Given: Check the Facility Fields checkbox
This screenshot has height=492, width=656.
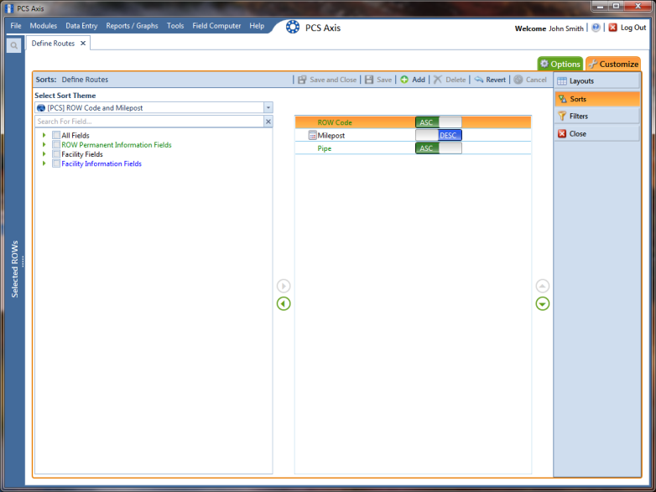Looking at the screenshot, I should (x=56, y=154).
